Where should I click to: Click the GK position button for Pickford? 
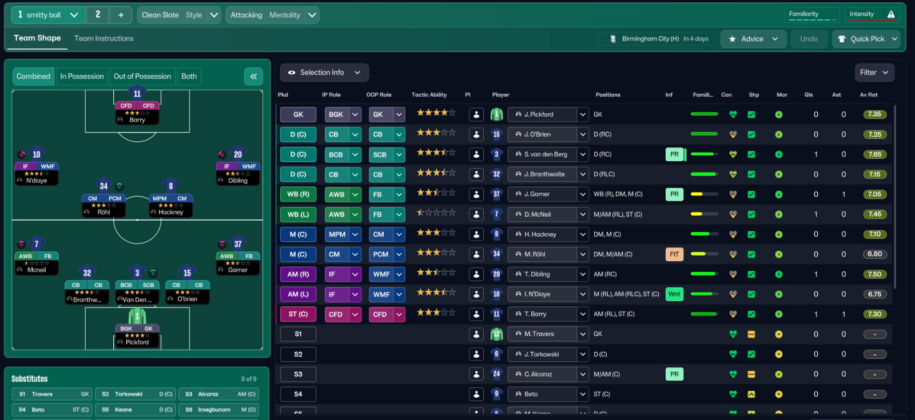tap(298, 114)
